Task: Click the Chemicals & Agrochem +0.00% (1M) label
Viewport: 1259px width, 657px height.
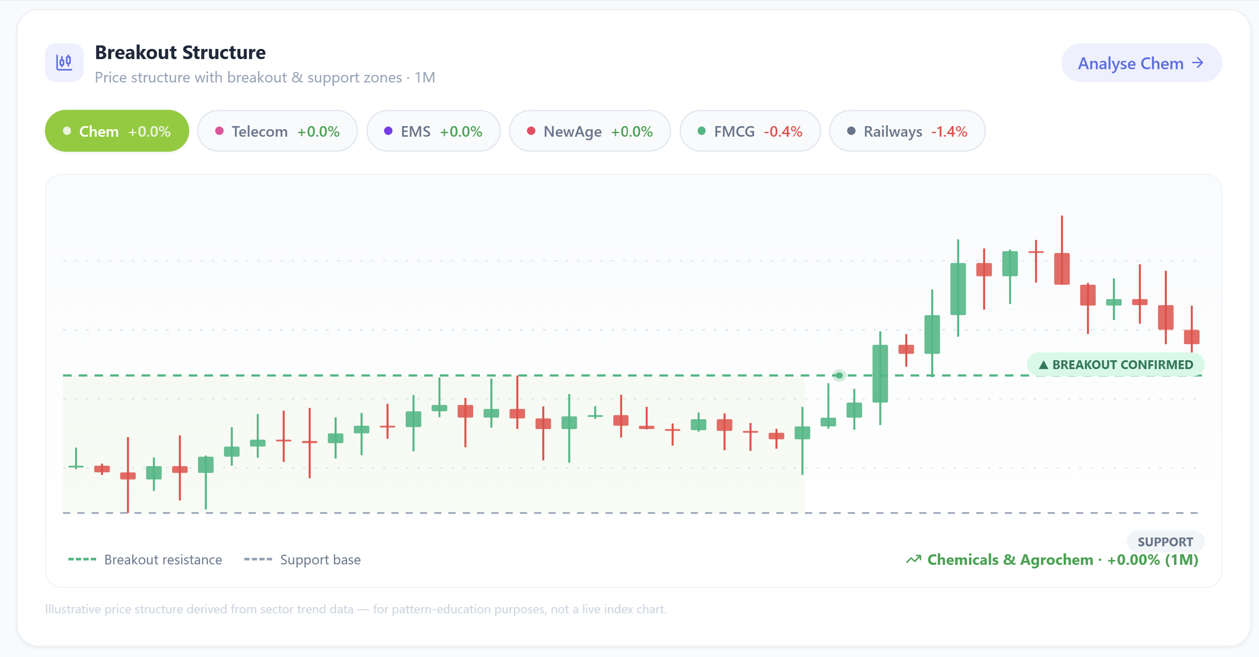Action: click(1062, 559)
